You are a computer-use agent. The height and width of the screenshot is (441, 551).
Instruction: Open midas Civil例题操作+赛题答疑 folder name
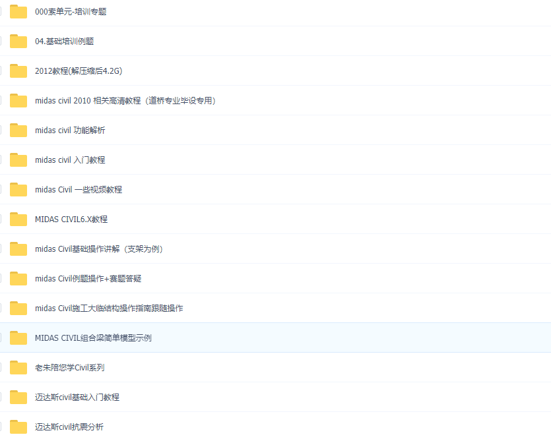pyautogui.click(x=88, y=278)
